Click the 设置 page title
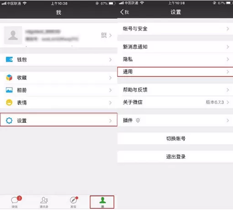Image resolution: width=233 pixels, height=210 pixels. coord(175,12)
